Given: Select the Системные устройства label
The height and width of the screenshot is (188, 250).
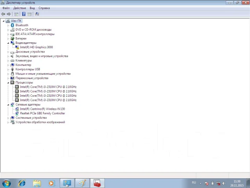Looking at the screenshot, I should coord(31,117).
